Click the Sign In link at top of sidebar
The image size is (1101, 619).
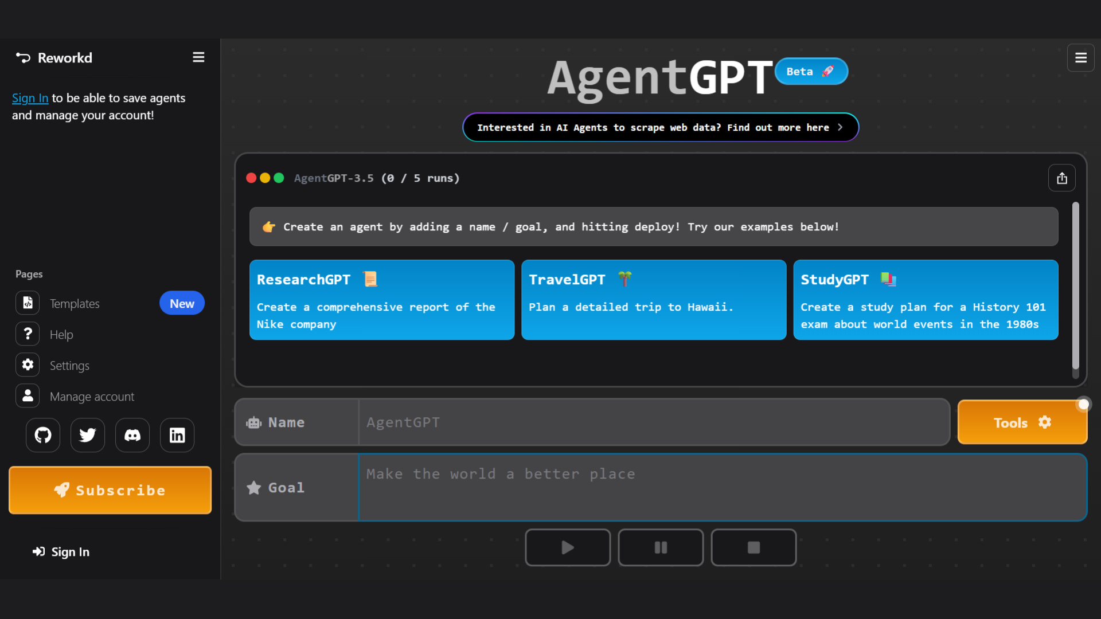(x=30, y=98)
